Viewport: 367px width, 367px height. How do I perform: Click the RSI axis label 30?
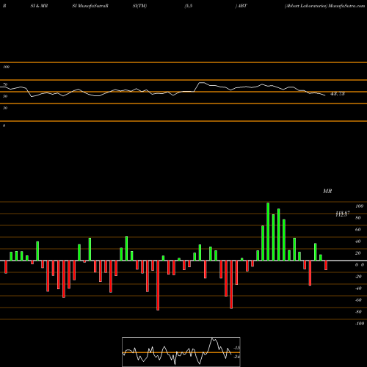pos(5,108)
